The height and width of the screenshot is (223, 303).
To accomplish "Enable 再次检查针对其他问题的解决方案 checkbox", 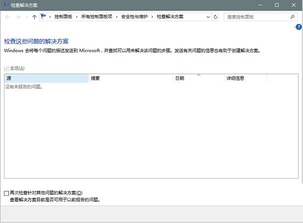I will coord(7,193).
